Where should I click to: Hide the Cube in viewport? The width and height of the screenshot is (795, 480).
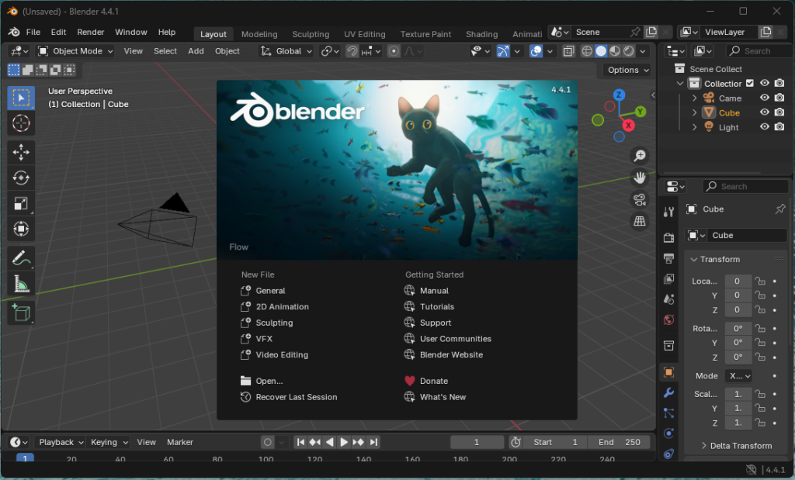click(x=765, y=112)
